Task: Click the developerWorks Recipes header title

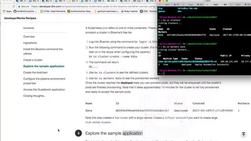Action: (x=20, y=18)
